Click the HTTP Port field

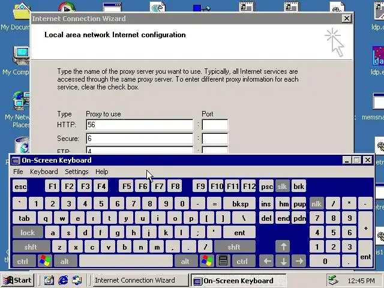pyautogui.click(x=215, y=125)
